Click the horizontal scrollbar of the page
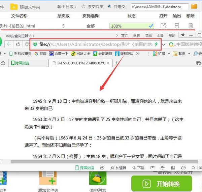The width and height of the screenshot is (202, 192). (x=104, y=161)
